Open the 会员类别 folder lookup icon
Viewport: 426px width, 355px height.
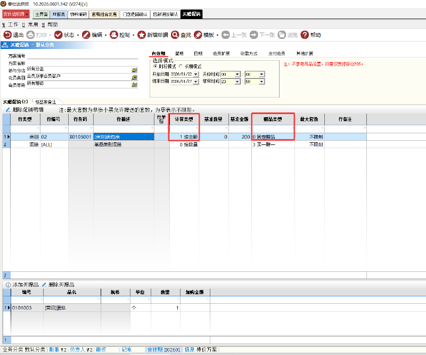134,77
